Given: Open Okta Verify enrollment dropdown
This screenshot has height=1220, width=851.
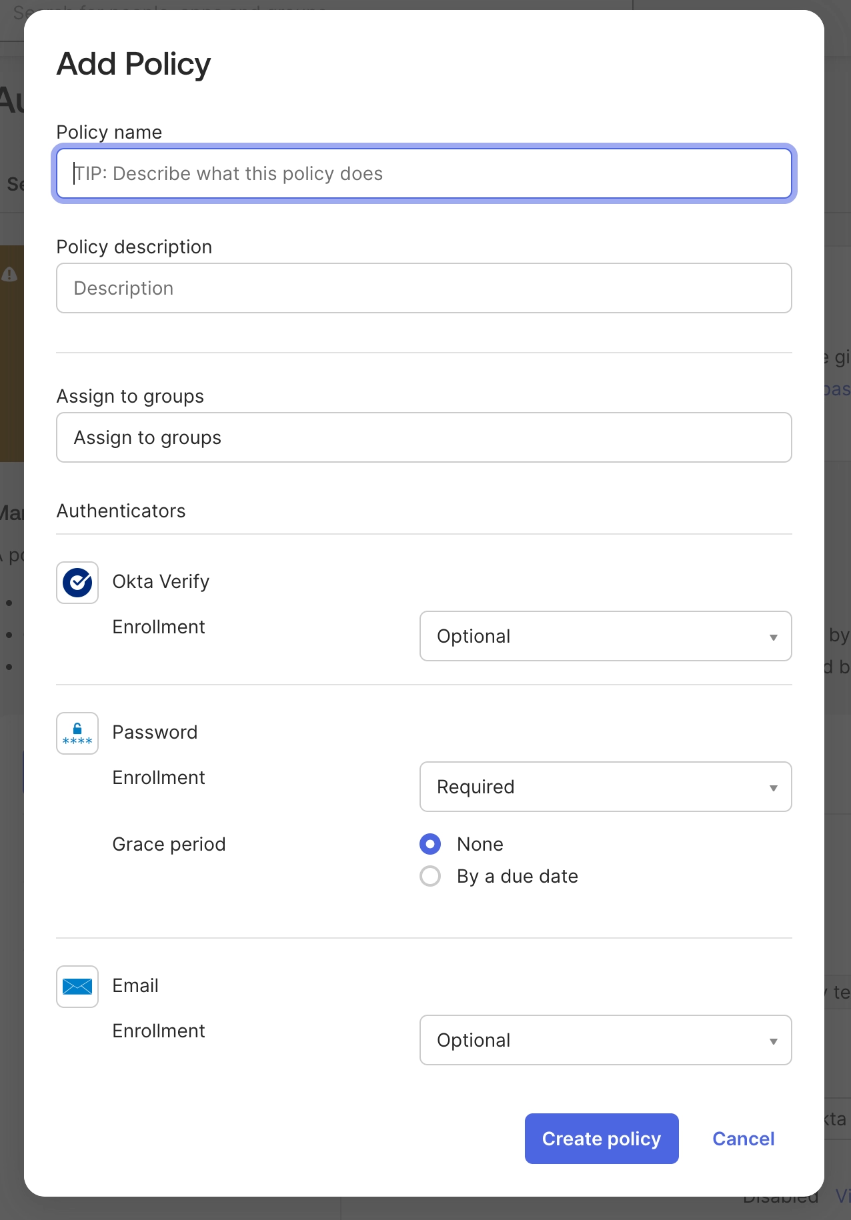Looking at the screenshot, I should pyautogui.click(x=605, y=636).
